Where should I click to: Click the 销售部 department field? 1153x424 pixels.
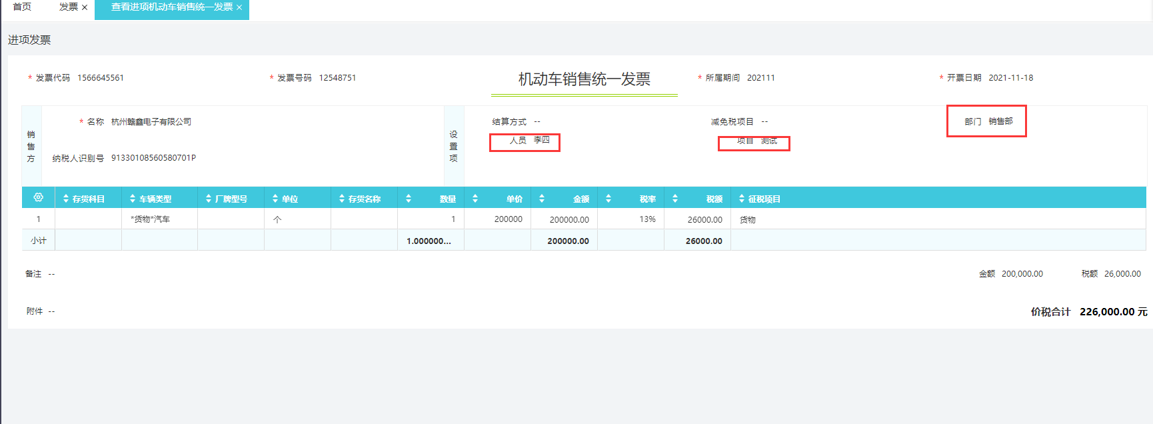tap(1000, 121)
